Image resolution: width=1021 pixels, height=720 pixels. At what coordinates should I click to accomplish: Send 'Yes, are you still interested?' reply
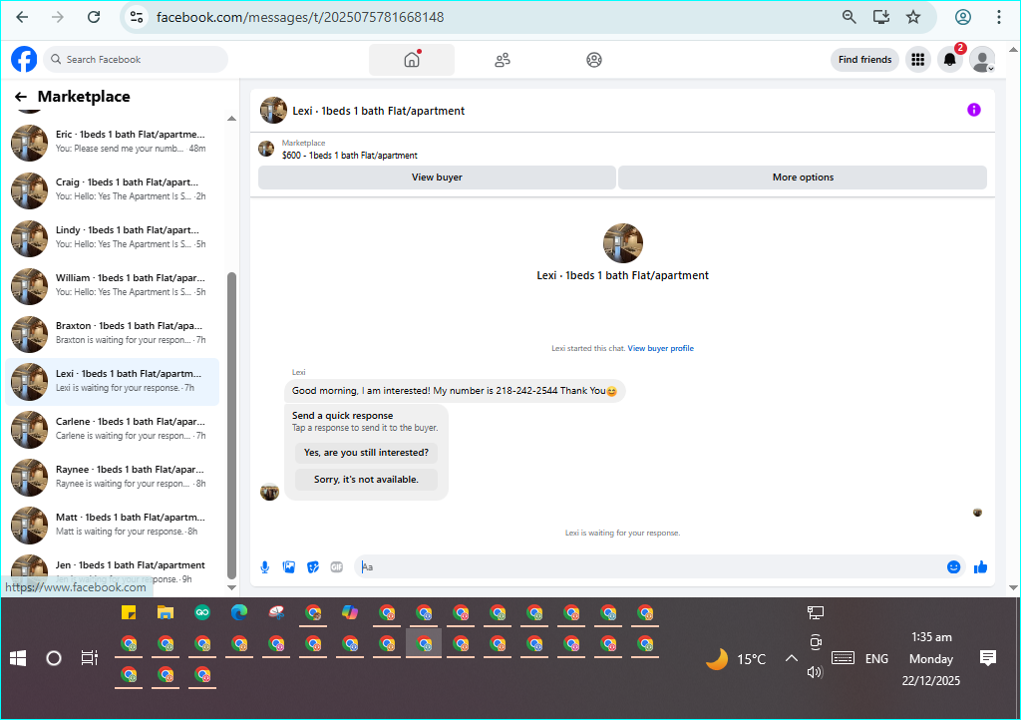[366, 453]
